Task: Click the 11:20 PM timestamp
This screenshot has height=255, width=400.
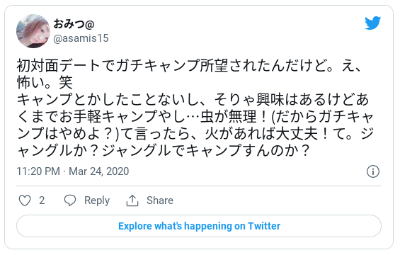Action: pyautogui.click(x=38, y=171)
